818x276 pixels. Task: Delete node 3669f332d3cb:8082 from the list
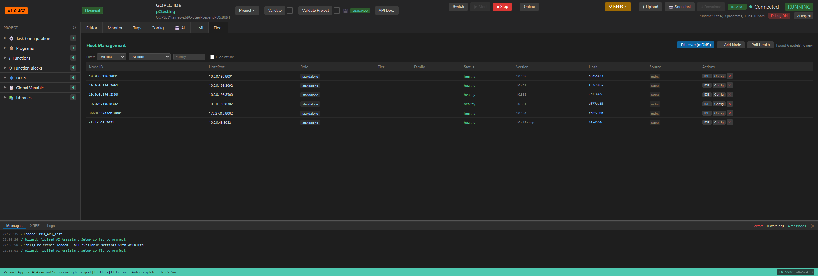point(730,113)
